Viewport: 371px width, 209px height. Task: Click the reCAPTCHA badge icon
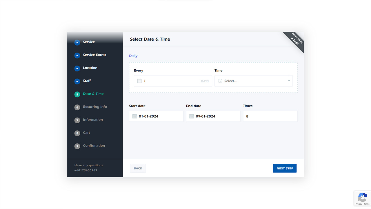362,197
